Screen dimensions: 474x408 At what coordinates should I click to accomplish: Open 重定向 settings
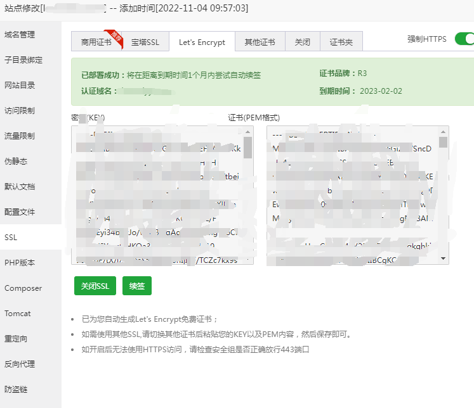pyautogui.click(x=16, y=339)
